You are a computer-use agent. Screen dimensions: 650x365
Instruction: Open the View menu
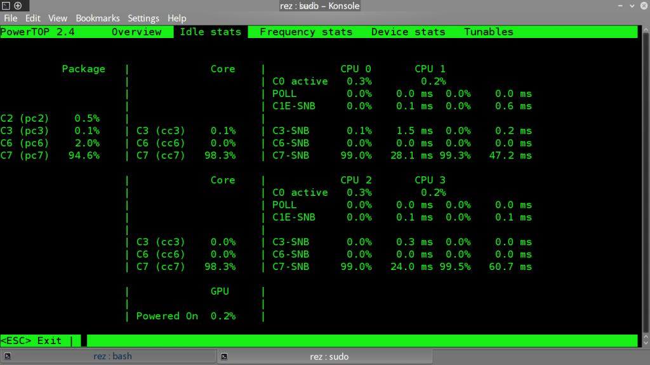[58, 18]
